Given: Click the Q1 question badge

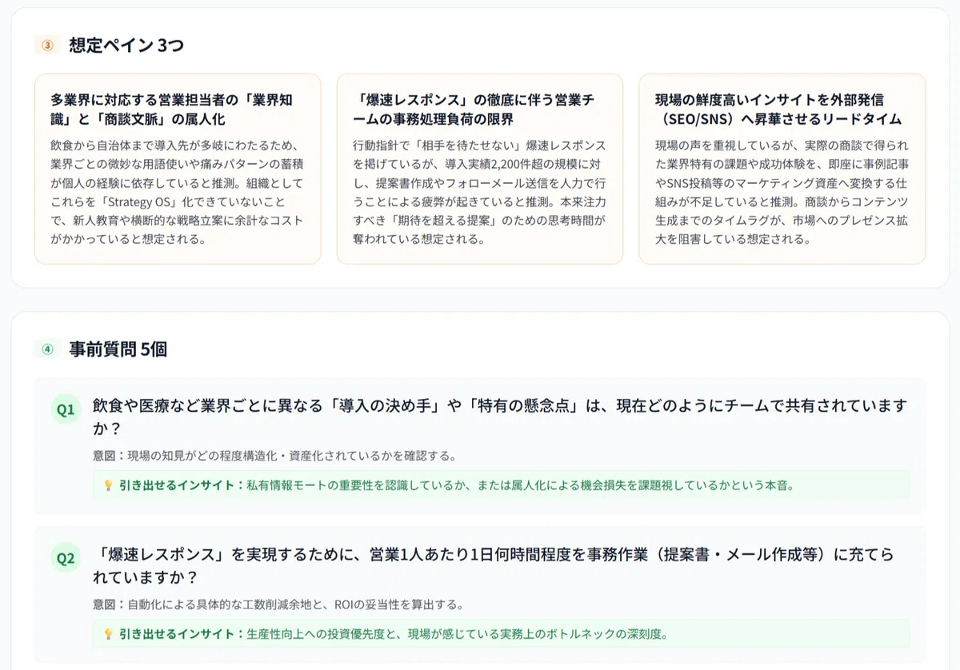Looking at the screenshot, I should click(x=66, y=410).
